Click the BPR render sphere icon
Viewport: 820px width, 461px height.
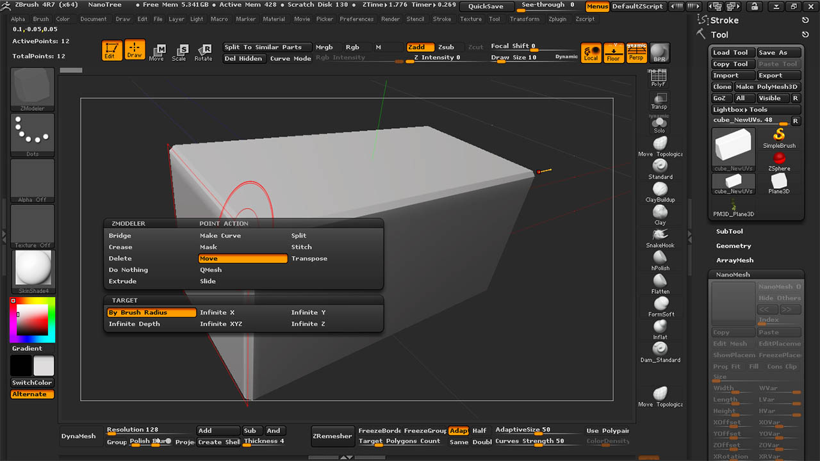659,53
